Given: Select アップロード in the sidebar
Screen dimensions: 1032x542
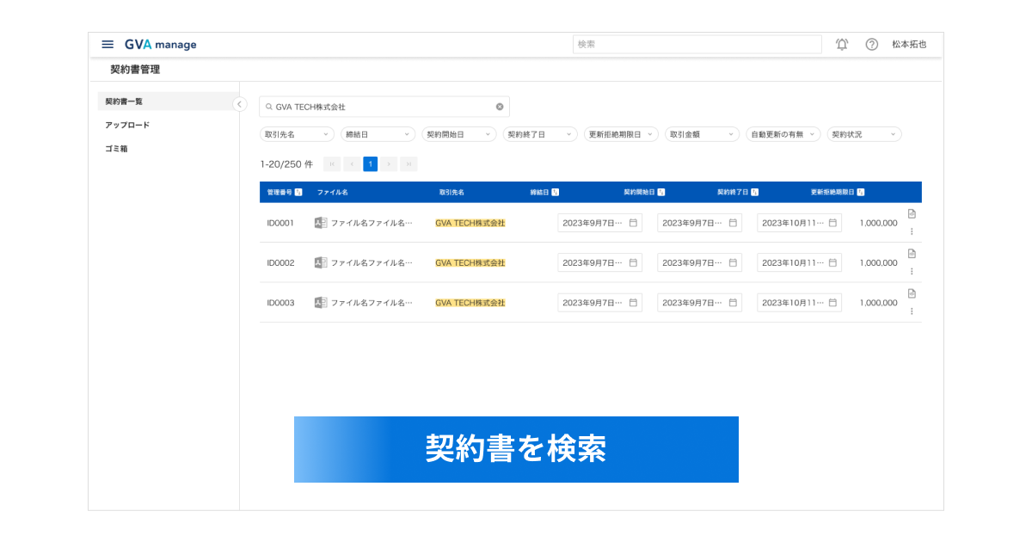Looking at the screenshot, I should point(127,125).
